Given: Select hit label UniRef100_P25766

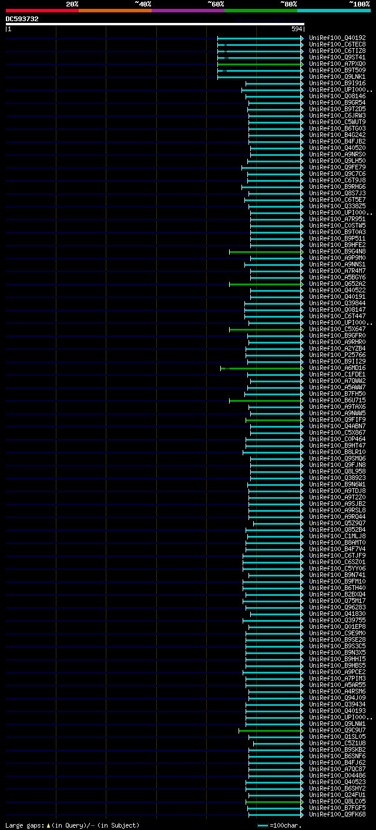Looking at the screenshot, I should (337, 355).
